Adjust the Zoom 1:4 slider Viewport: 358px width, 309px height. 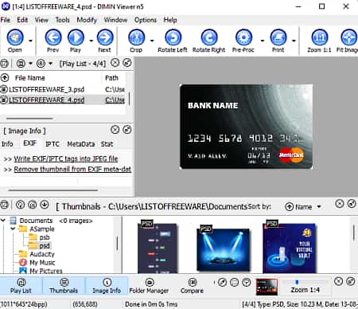(x=305, y=282)
